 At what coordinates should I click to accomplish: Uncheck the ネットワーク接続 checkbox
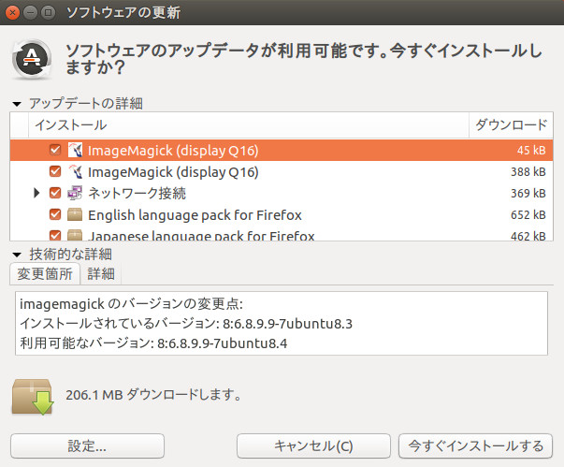coord(55,193)
